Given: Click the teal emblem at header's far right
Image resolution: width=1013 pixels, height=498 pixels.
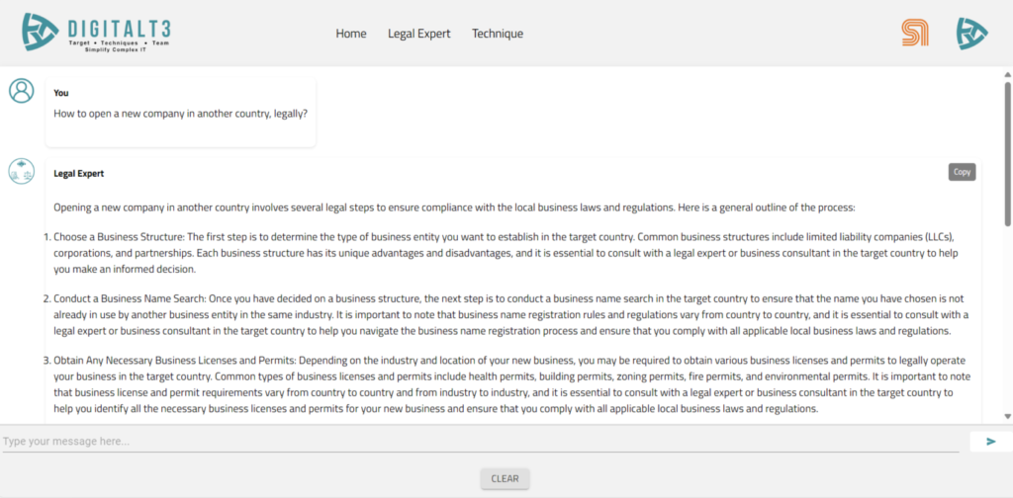Looking at the screenshot, I should click(x=971, y=34).
